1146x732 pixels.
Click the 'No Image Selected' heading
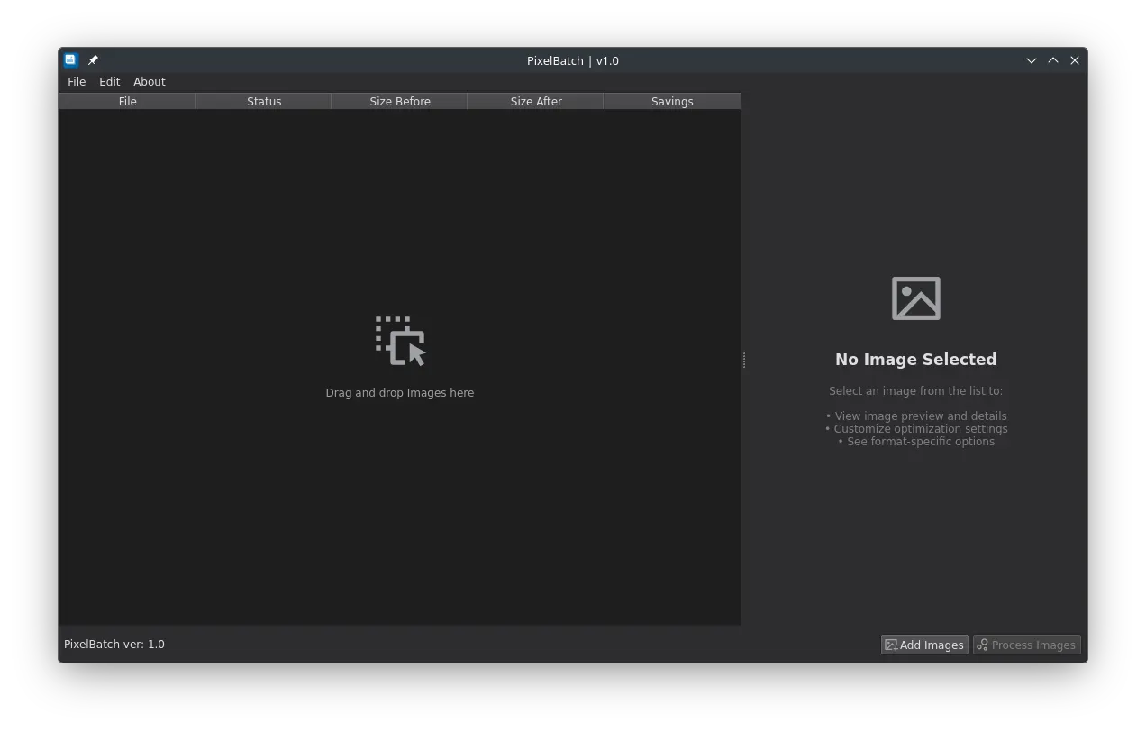[916, 360]
